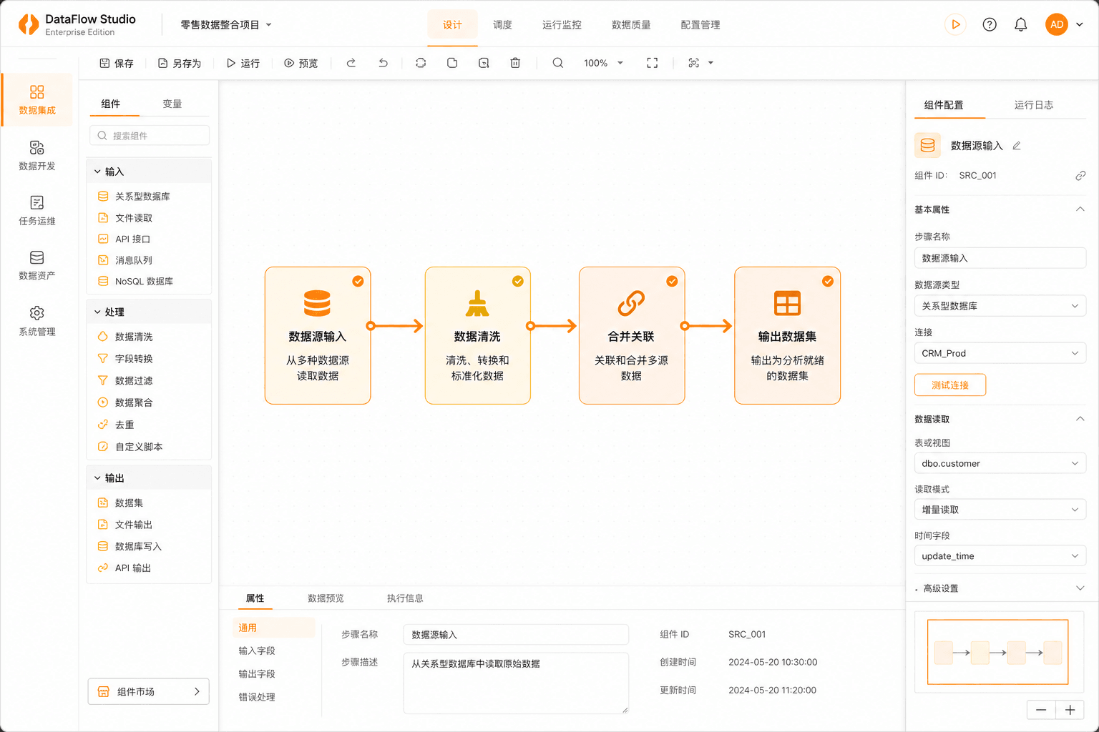Switch to the 变量 tab
Viewport: 1099px width, 732px height.
[x=172, y=104]
